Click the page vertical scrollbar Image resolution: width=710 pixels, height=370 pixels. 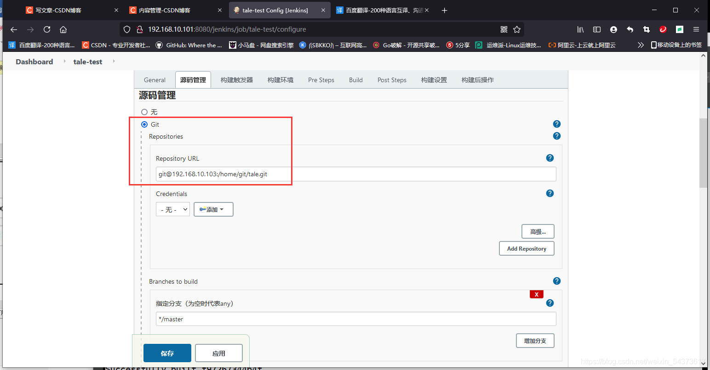pos(703,153)
